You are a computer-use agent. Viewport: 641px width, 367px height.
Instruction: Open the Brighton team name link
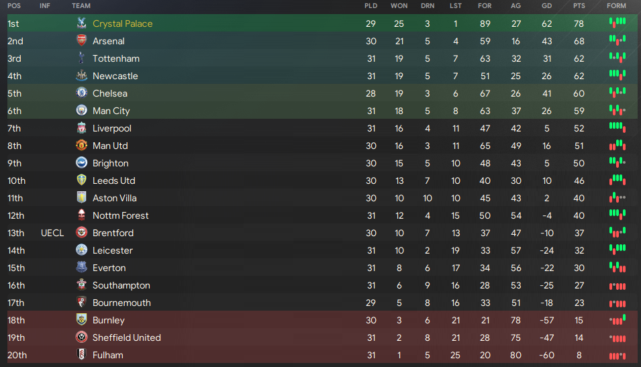tap(110, 163)
